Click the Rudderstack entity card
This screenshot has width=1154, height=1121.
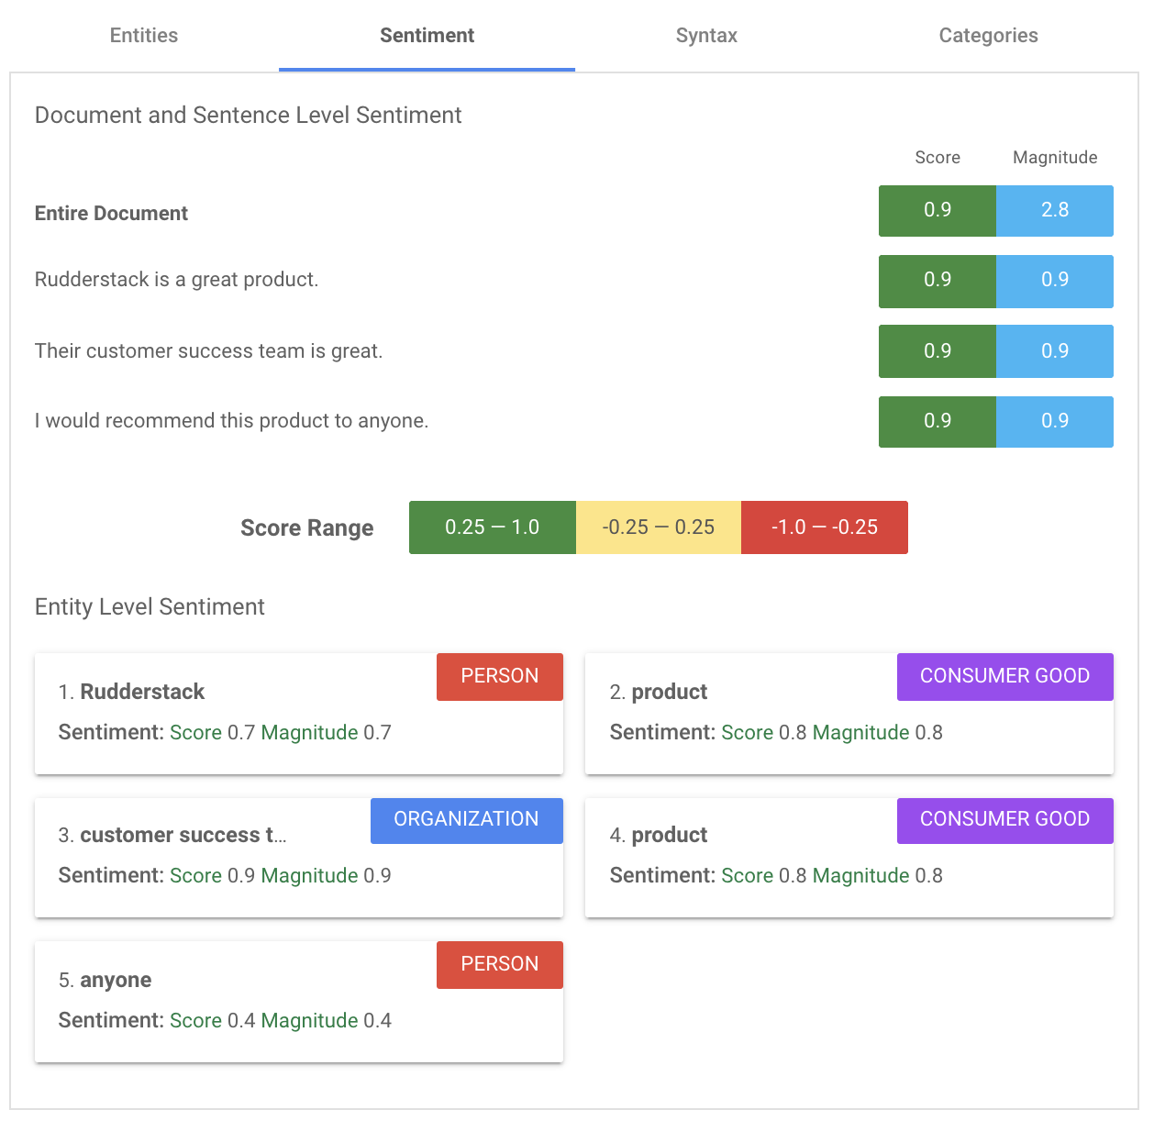[x=298, y=714]
